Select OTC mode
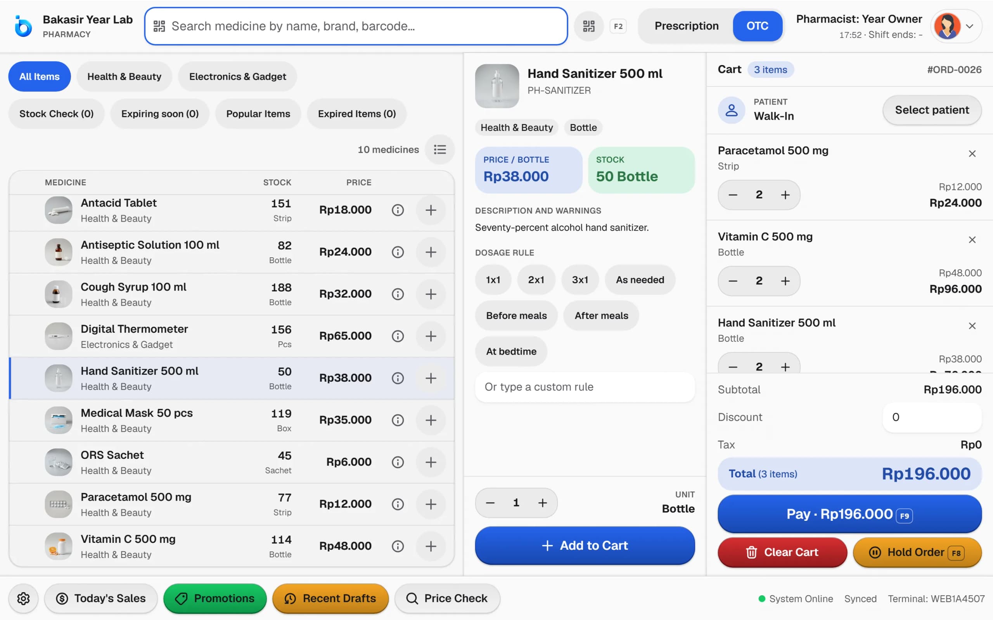The width and height of the screenshot is (993, 620). [757, 26]
